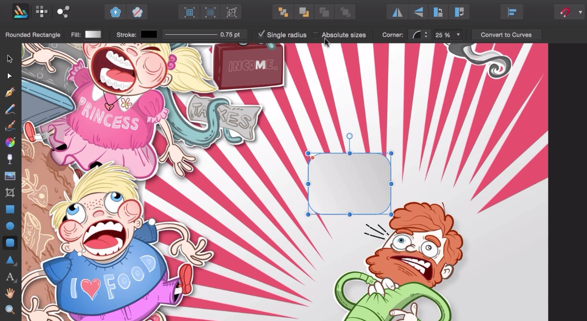Screen dimensions: 587x321
Task: Select the Move tool
Action: pyautogui.click(x=10, y=59)
